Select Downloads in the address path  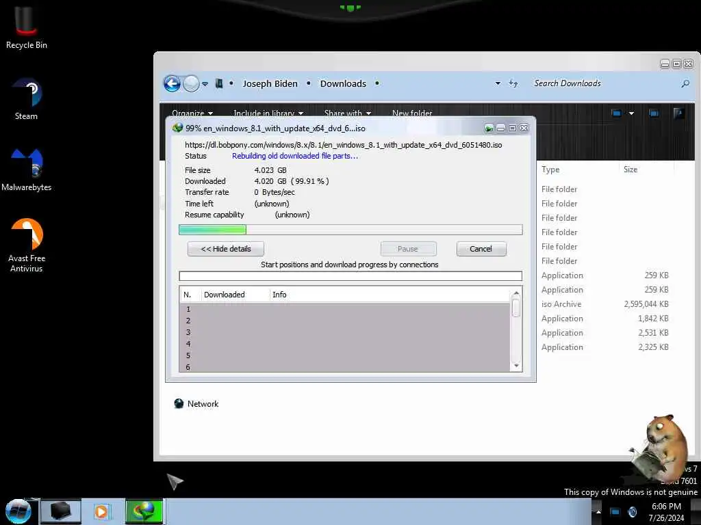coord(343,83)
